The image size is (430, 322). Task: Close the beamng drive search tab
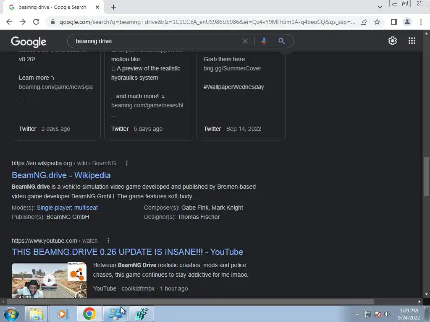coord(97,7)
